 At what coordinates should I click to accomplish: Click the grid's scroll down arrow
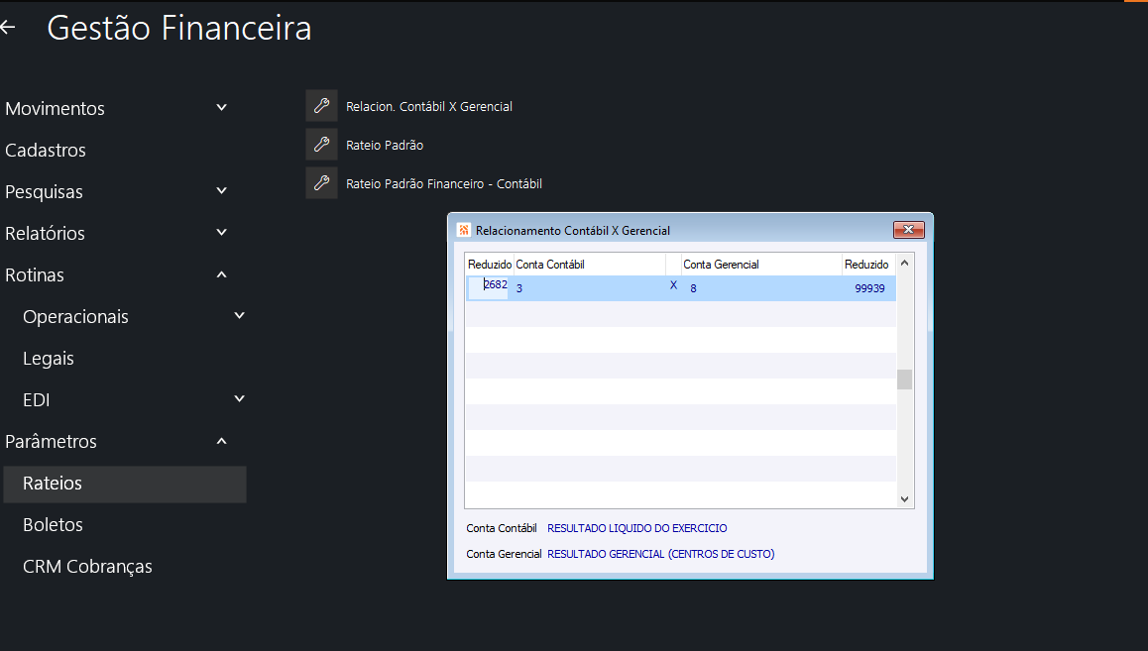click(x=904, y=499)
